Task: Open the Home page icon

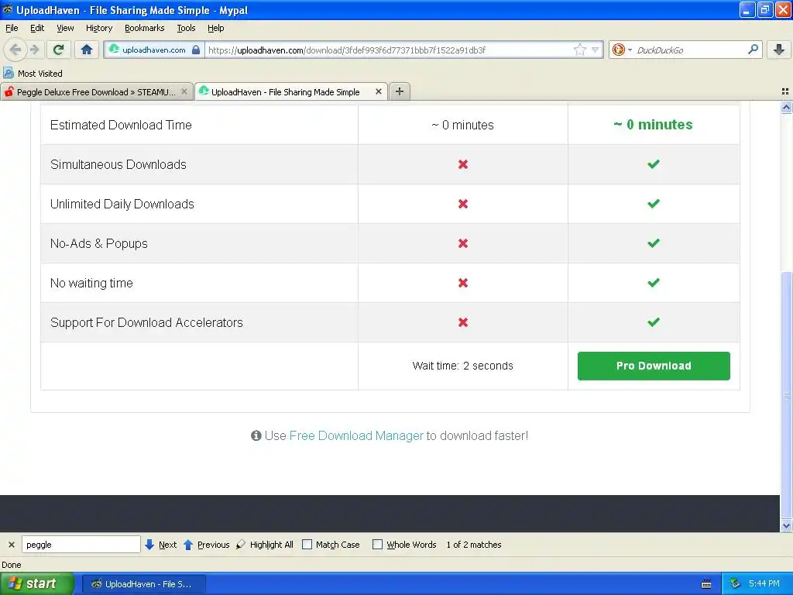Action: [87, 50]
